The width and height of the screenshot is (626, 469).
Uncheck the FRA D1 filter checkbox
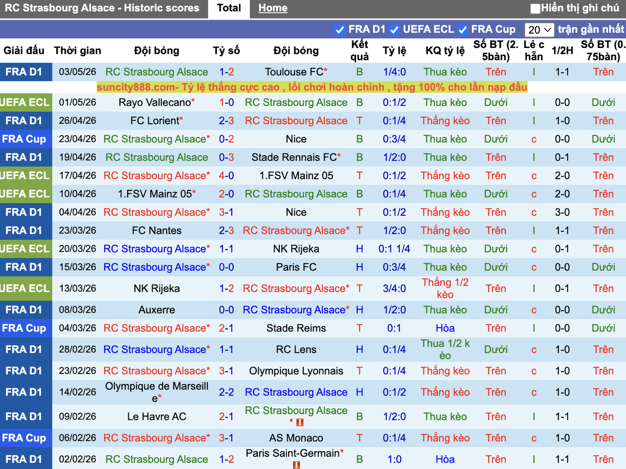[340, 30]
